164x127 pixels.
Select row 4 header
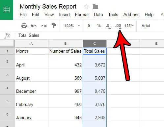point(7,88)
